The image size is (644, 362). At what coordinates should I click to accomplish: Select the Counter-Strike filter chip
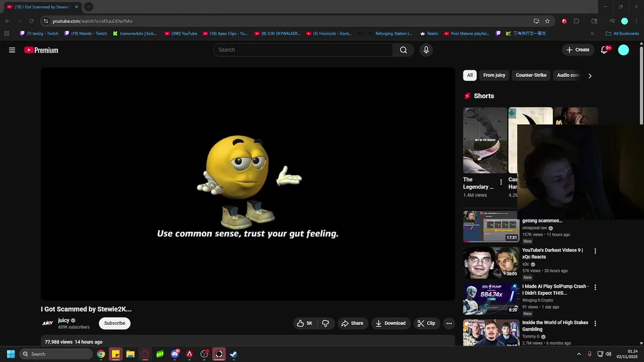click(x=531, y=75)
